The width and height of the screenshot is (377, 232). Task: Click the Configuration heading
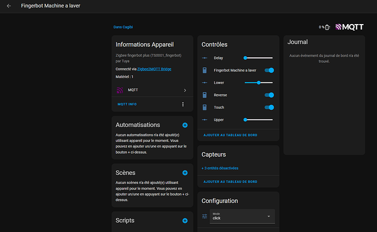click(x=220, y=201)
